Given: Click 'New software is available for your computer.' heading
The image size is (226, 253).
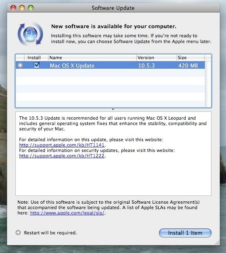Looking at the screenshot, I should tap(114, 27).
